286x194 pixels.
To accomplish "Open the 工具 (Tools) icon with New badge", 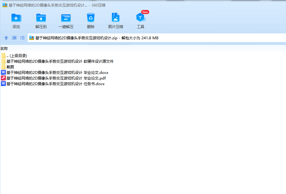I will [x=141, y=17].
